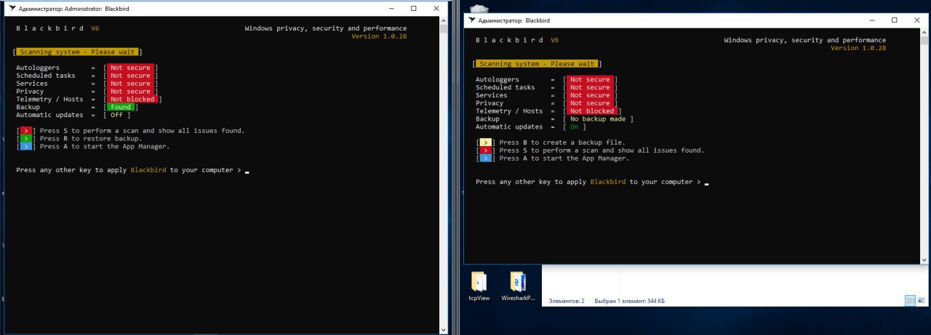Click the Automatic updates Off status
This screenshot has width=931, height=335.
116,115
